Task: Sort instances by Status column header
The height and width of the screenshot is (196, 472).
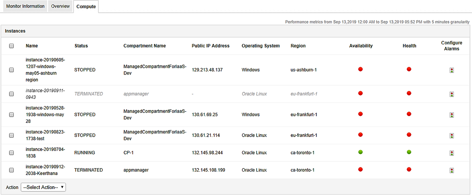Action: pos(81,46)
